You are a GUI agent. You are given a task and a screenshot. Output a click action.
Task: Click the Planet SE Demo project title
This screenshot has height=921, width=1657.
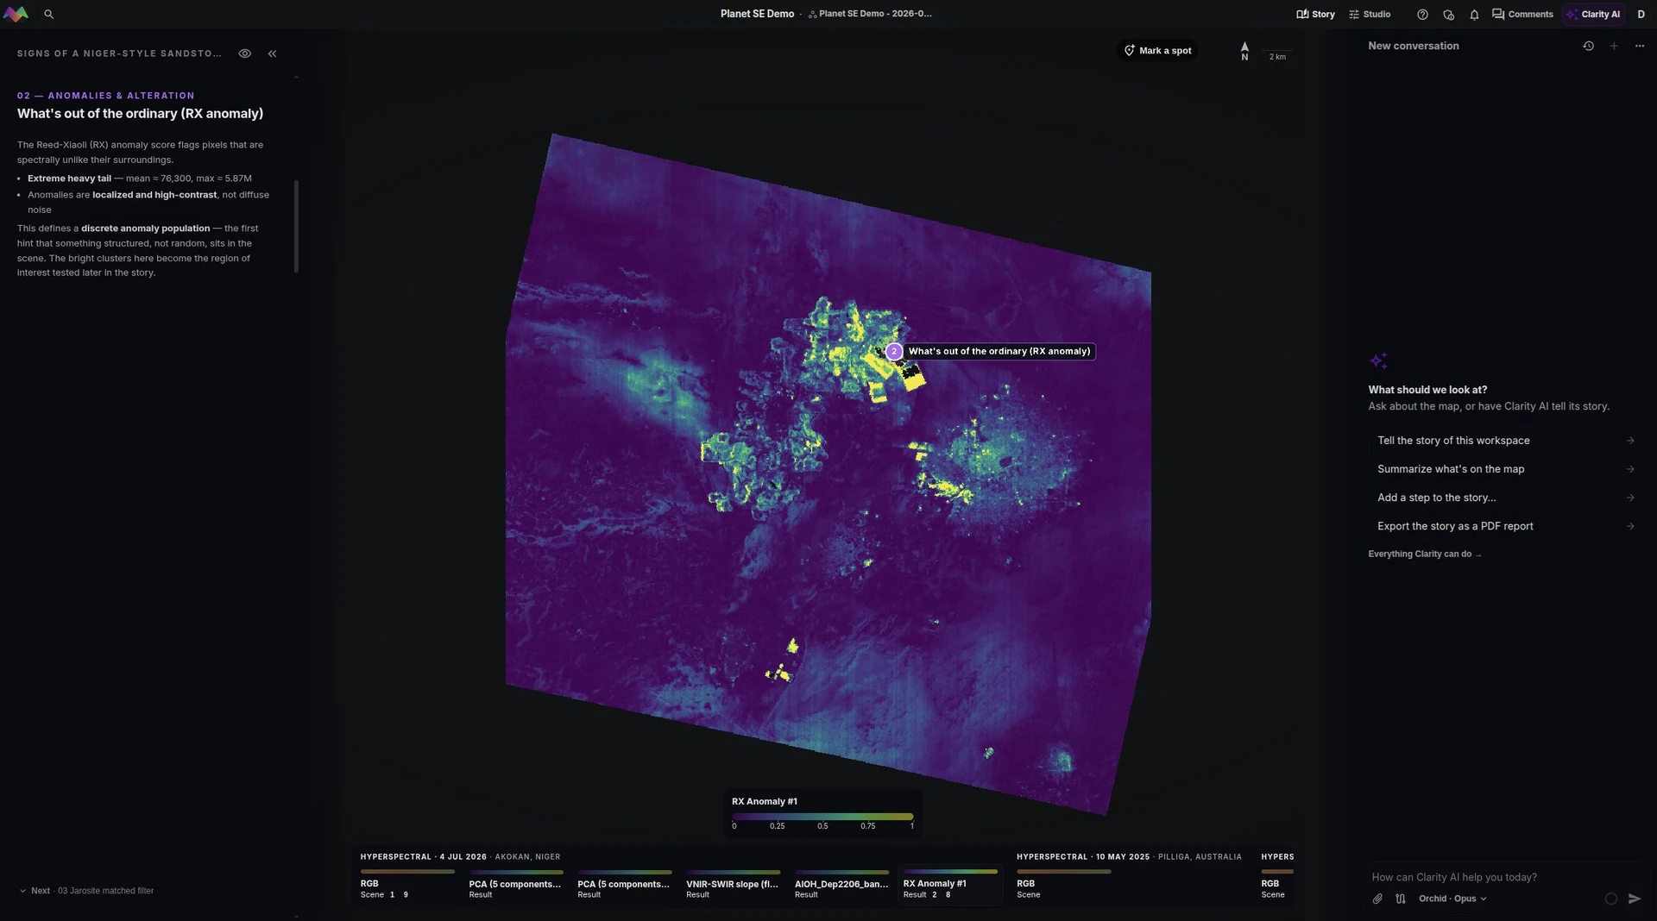pos(757,14)
